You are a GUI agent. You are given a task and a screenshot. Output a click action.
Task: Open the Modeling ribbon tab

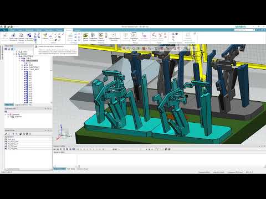pos(29,30)
